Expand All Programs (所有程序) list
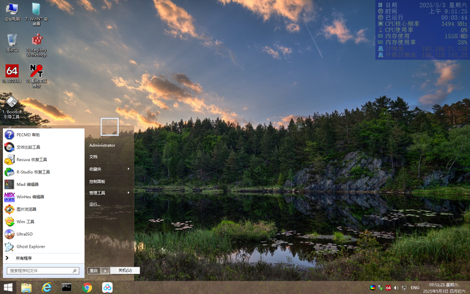Screen dimensions: 470x294 (x=43, y=258)
